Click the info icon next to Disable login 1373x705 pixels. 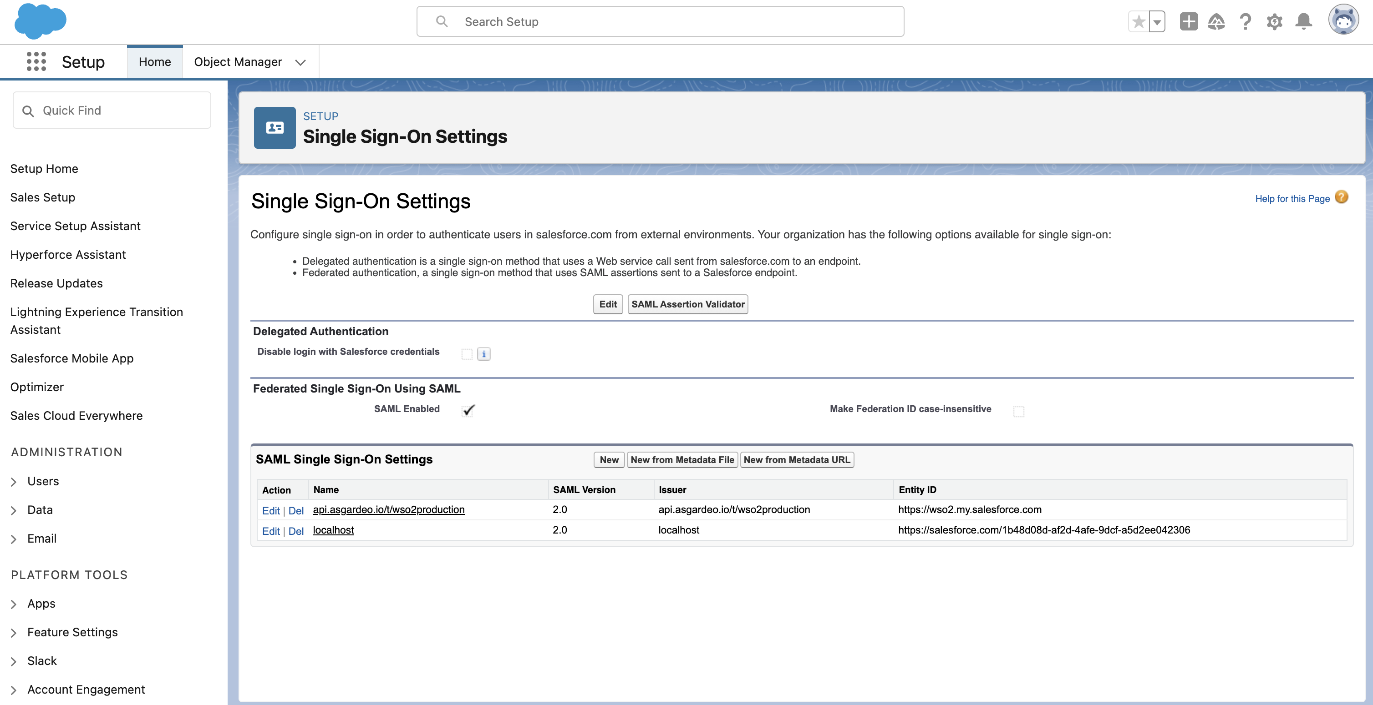pos(483,353)
